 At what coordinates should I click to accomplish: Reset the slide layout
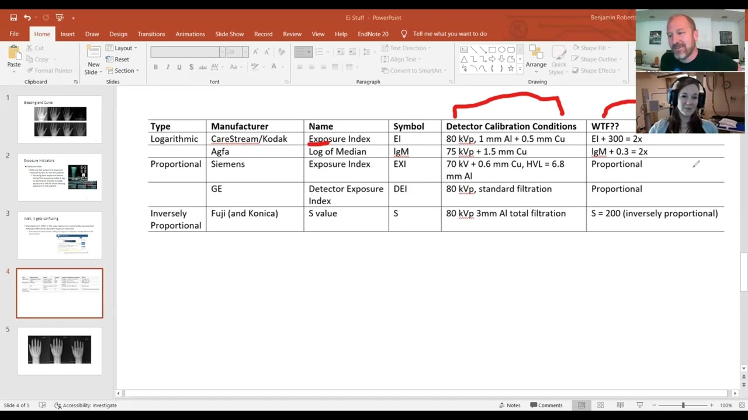(117, 59)
